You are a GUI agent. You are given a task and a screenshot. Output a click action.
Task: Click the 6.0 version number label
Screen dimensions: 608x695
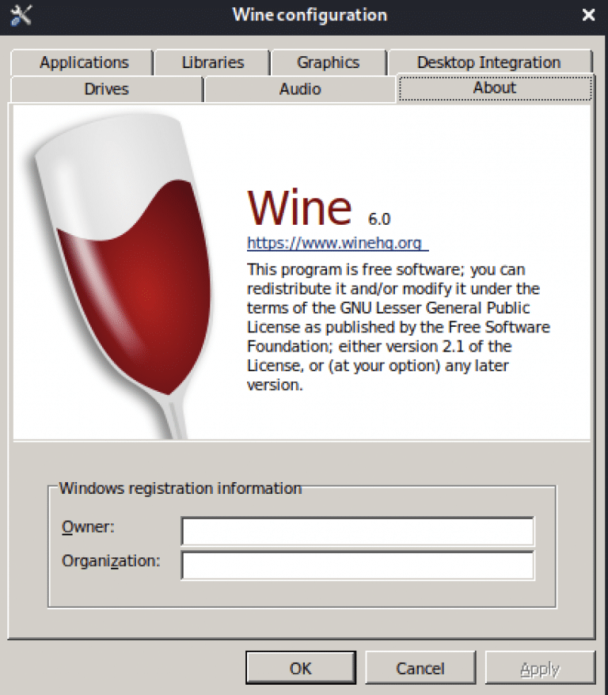[379, 219]
